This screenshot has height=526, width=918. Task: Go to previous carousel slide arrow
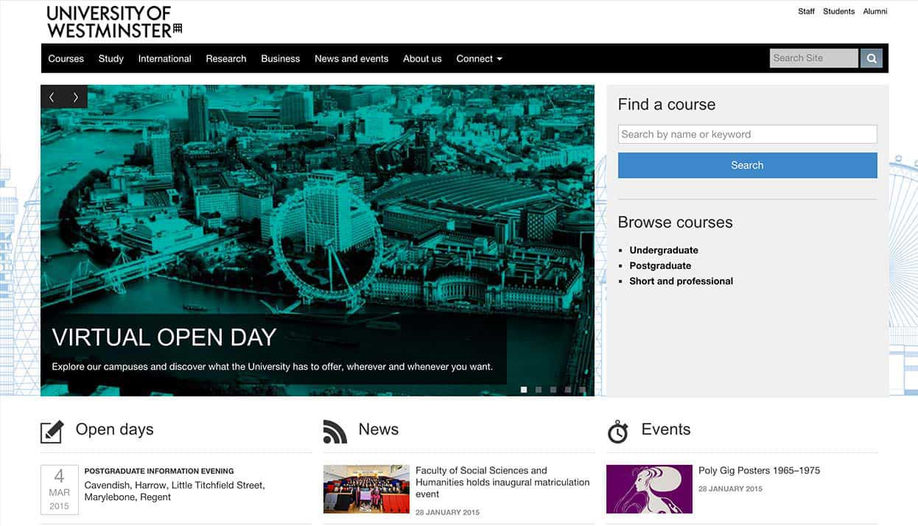(x=52, y=97)
